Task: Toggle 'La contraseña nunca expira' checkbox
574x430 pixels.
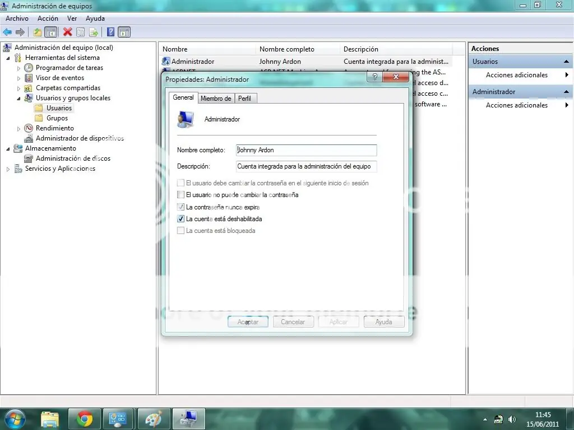Action: (180, 207)
